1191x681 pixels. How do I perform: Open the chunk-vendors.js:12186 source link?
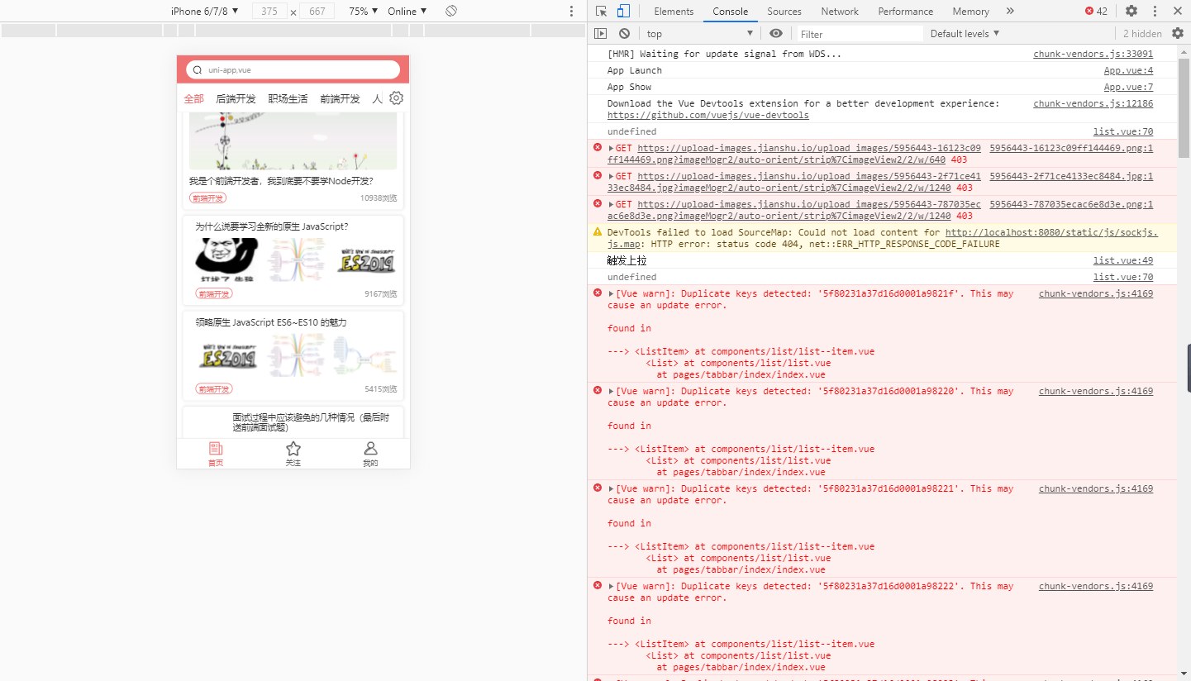(1093, 103)
